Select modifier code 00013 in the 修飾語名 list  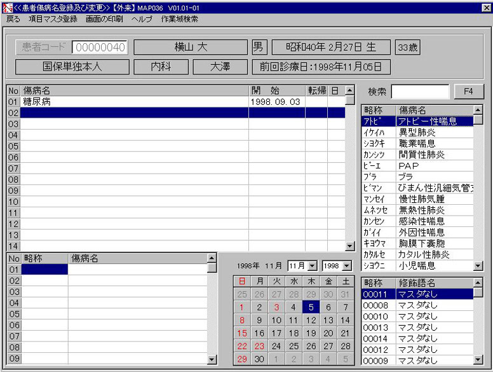click(417, 327)
